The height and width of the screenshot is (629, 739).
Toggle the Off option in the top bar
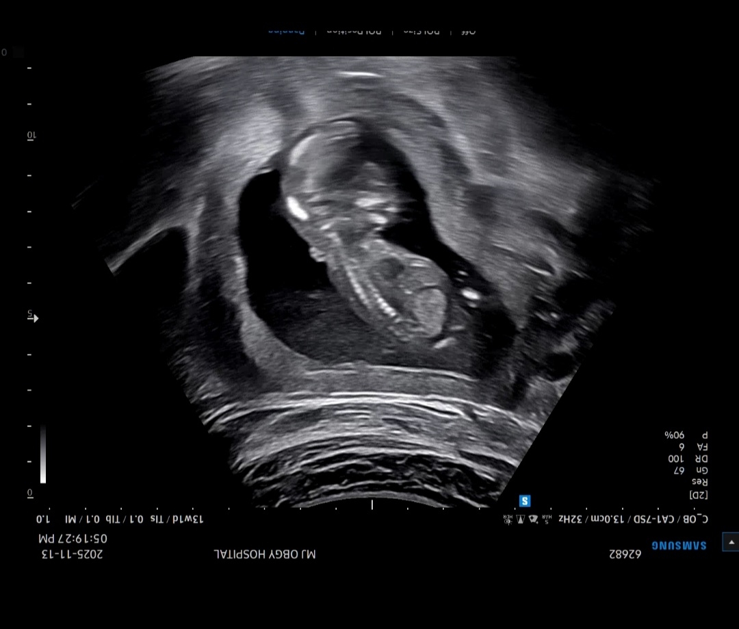(x=469, y=31)
